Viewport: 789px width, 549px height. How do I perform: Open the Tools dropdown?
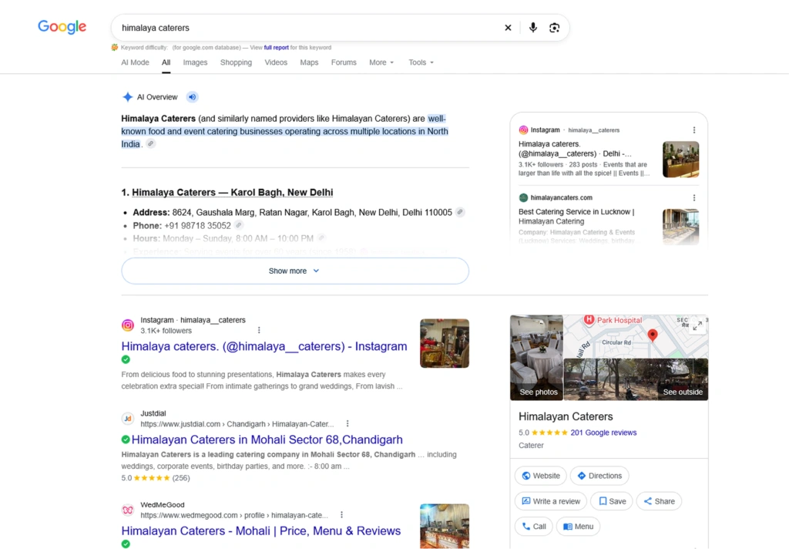421,62
